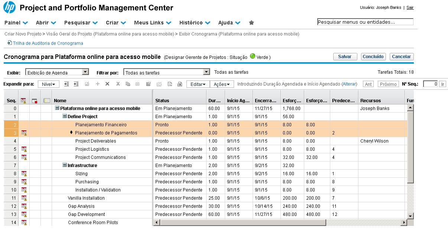Open the Exibir view dropdown
The width and height of the screenshot is (448, 230).
(85, 72)
